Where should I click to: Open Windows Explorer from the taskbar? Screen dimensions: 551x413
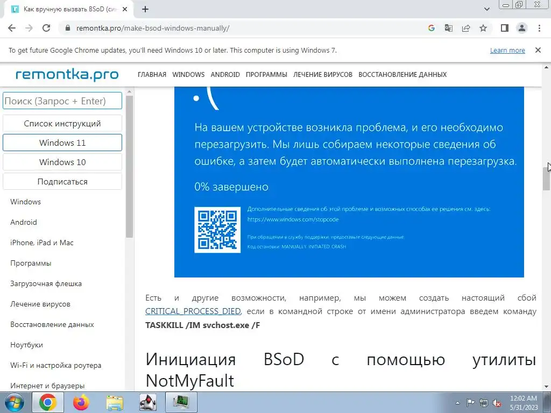(115, 402)
